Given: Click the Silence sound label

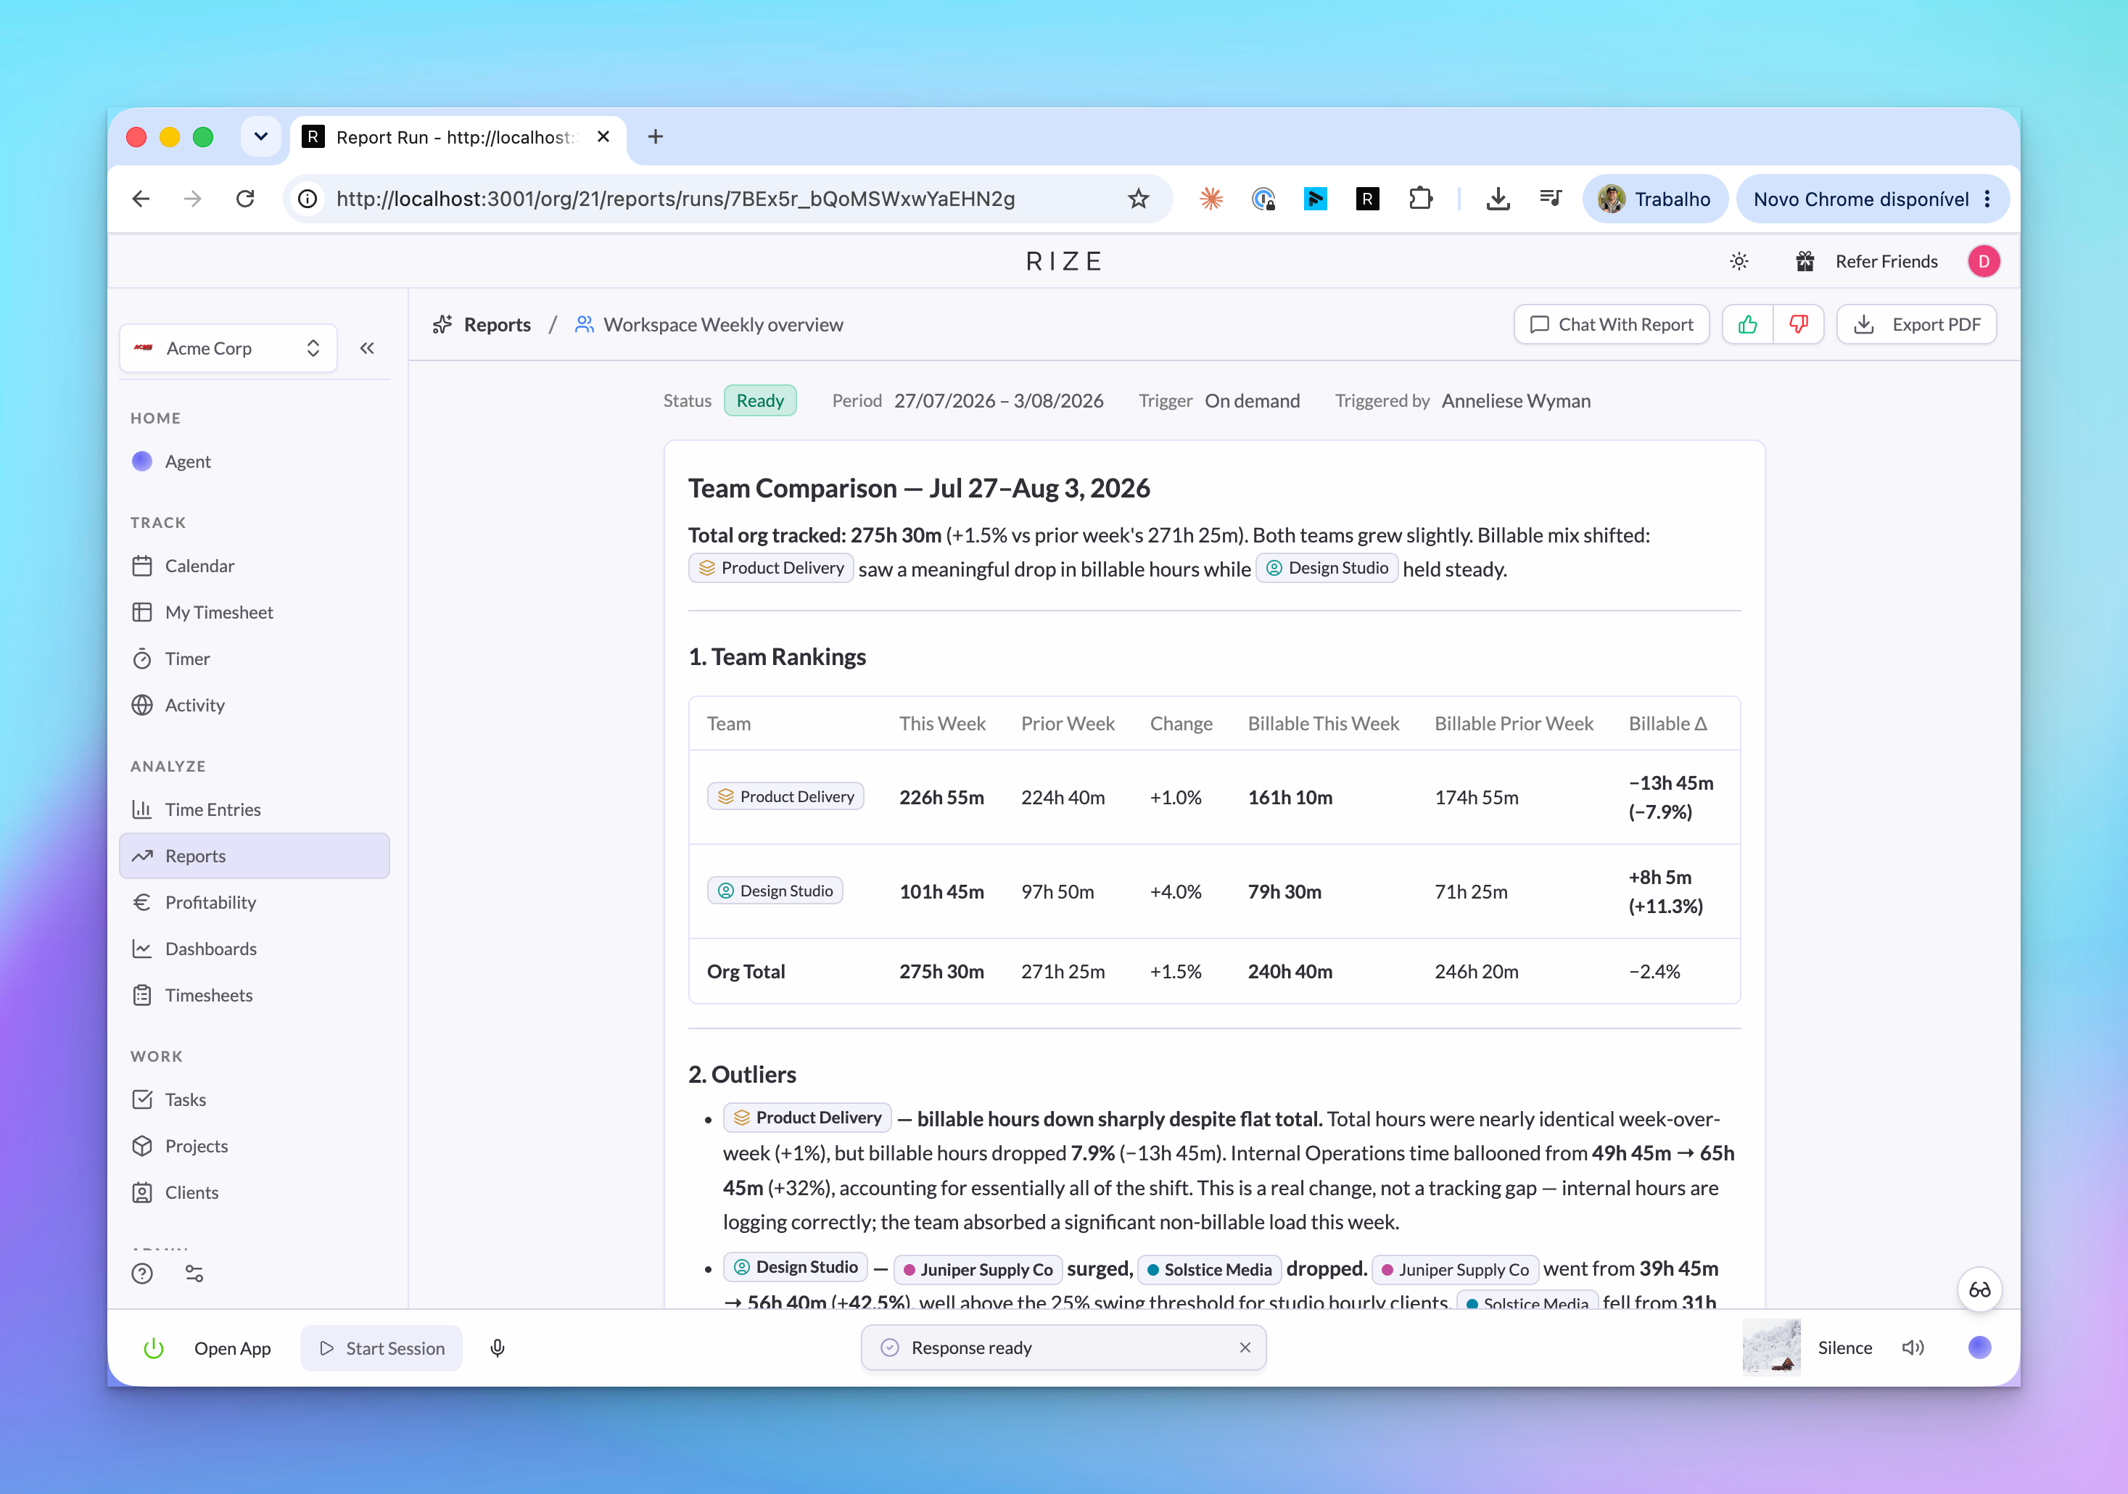Looking at the screenshot, I should tap(1844, 1348).
